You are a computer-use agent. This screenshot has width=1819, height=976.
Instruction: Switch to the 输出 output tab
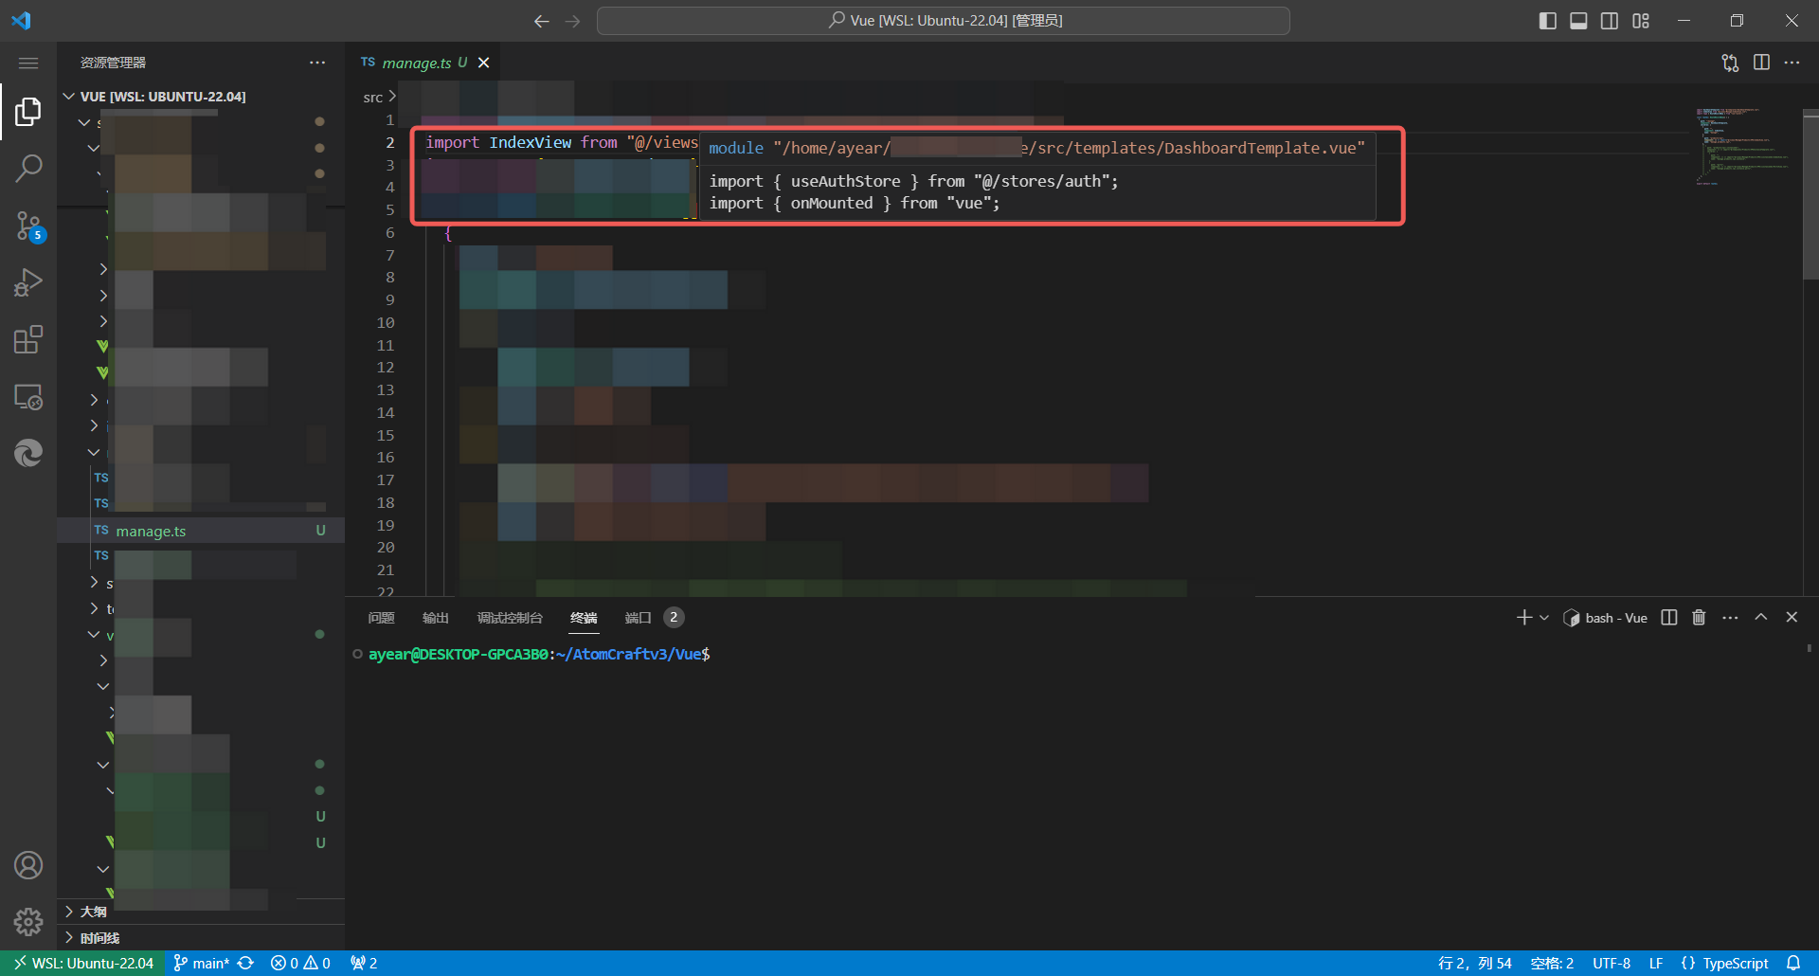point(436,618)
